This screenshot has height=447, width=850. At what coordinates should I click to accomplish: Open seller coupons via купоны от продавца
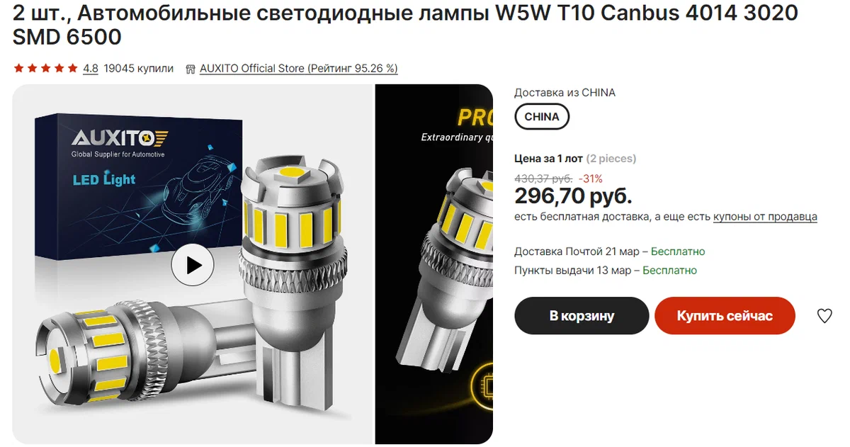pyautogui.click(x=765, y=217)
